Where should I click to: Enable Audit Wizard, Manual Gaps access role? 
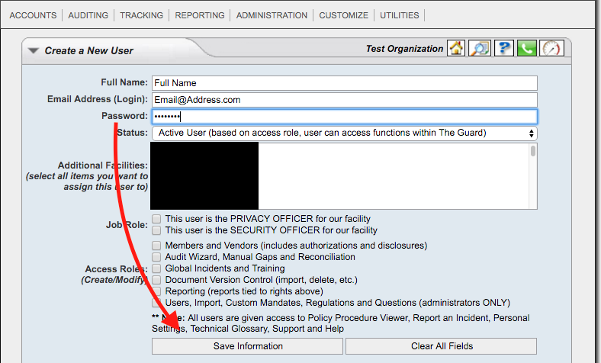156,257
